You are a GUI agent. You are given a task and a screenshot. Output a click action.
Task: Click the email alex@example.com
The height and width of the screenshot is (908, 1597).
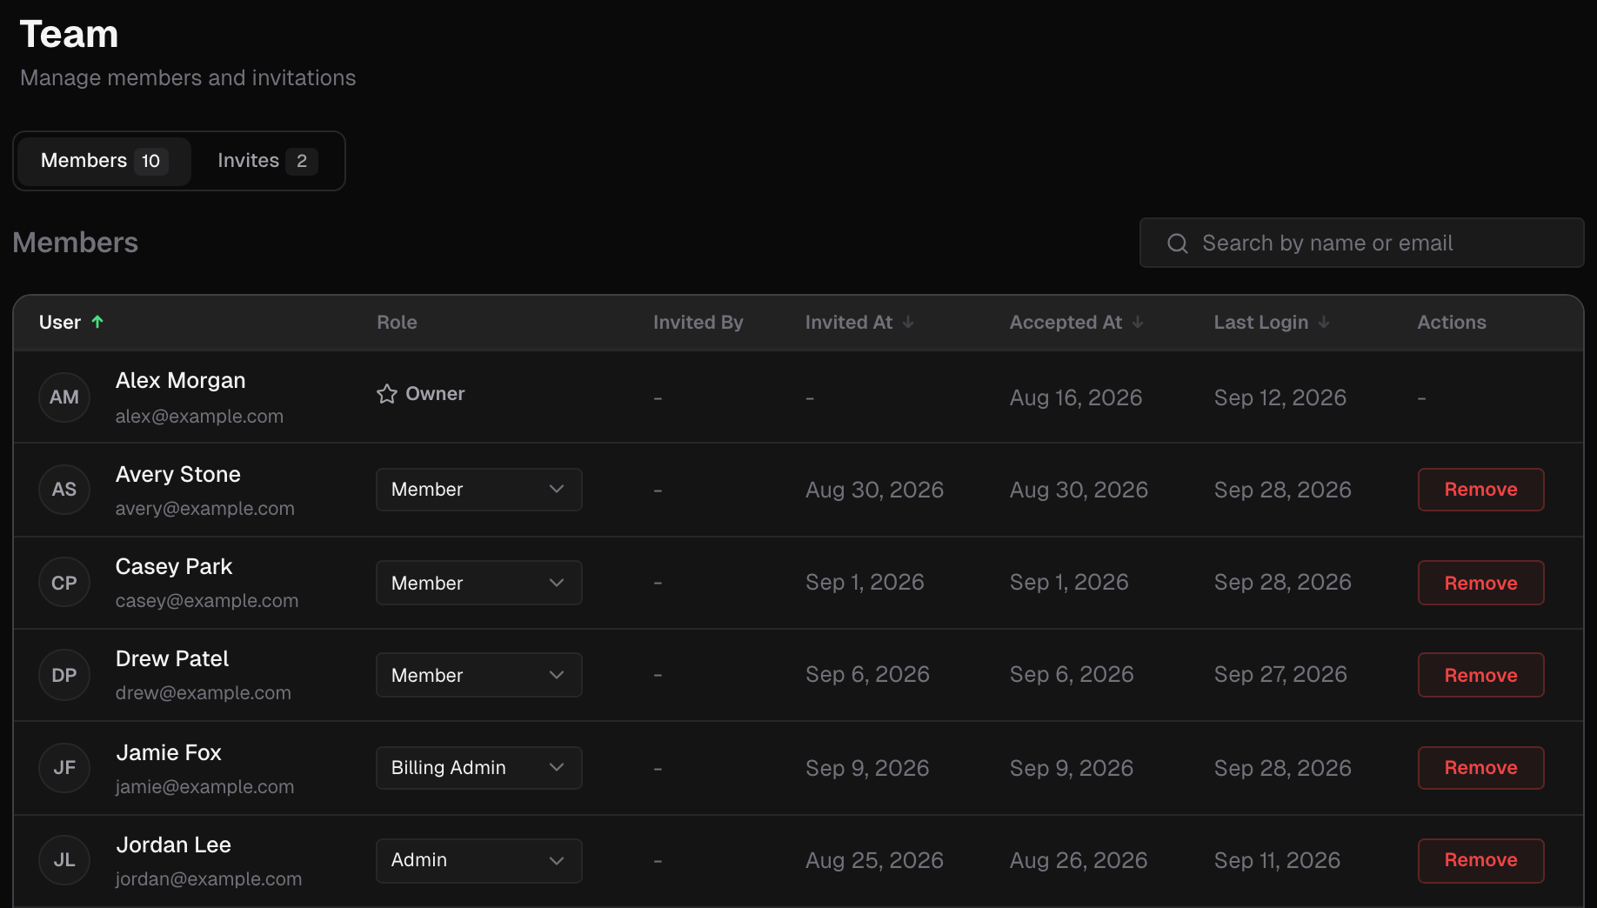pyautogui.click(x=199, y=417)
